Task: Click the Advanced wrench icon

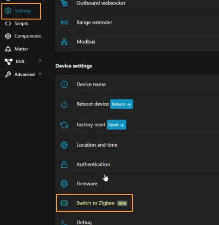Action: coord(8,74)
